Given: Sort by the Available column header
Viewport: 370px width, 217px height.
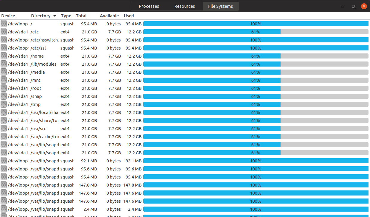Looking at the screenshot, I should (x=110, y=16).
